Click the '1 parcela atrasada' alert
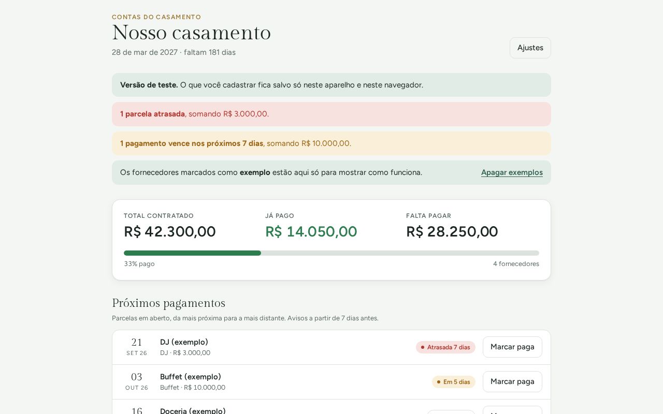Viewport: 663px width, 414px height. point(331,114)
